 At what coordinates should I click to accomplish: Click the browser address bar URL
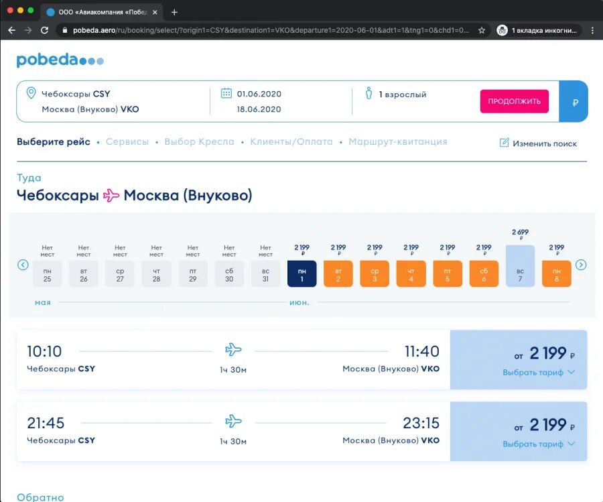[x=271, y=30]
